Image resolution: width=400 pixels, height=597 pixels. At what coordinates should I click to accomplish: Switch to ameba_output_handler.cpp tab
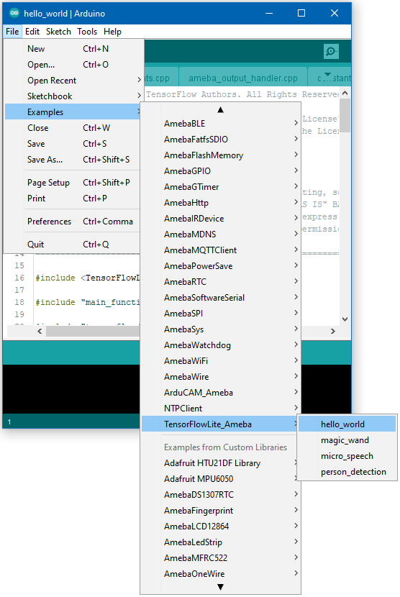[243, 78]
